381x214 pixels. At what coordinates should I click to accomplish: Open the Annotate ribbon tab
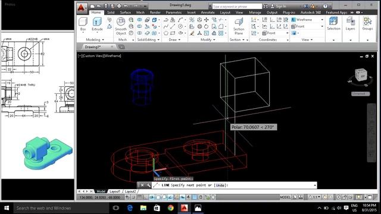point(208,12)
